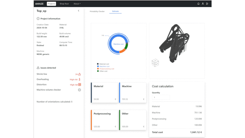Click the 3D part model preview
The width and height of the screenshot is (245, 138).
click(x=174, y=43)
